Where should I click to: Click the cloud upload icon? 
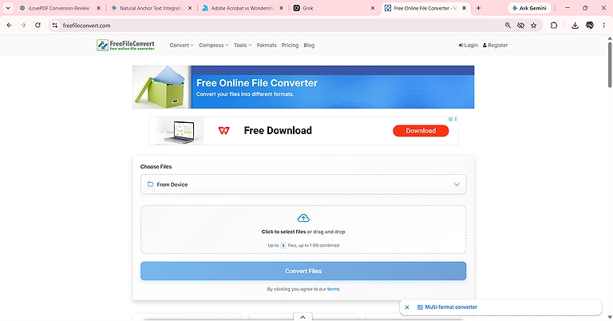pos(303,218)
